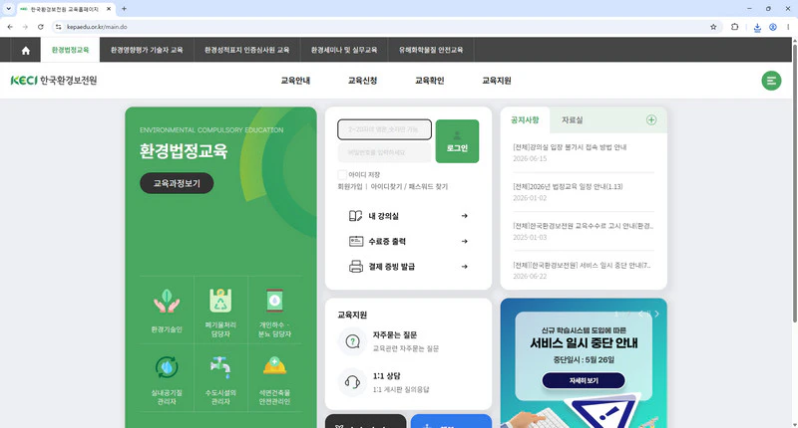
Task: Open 내 강의실 arrow link
Action: point(464,216)
